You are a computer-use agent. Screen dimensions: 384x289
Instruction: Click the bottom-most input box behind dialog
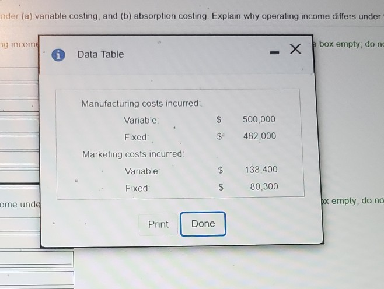(x=37, y=278)
